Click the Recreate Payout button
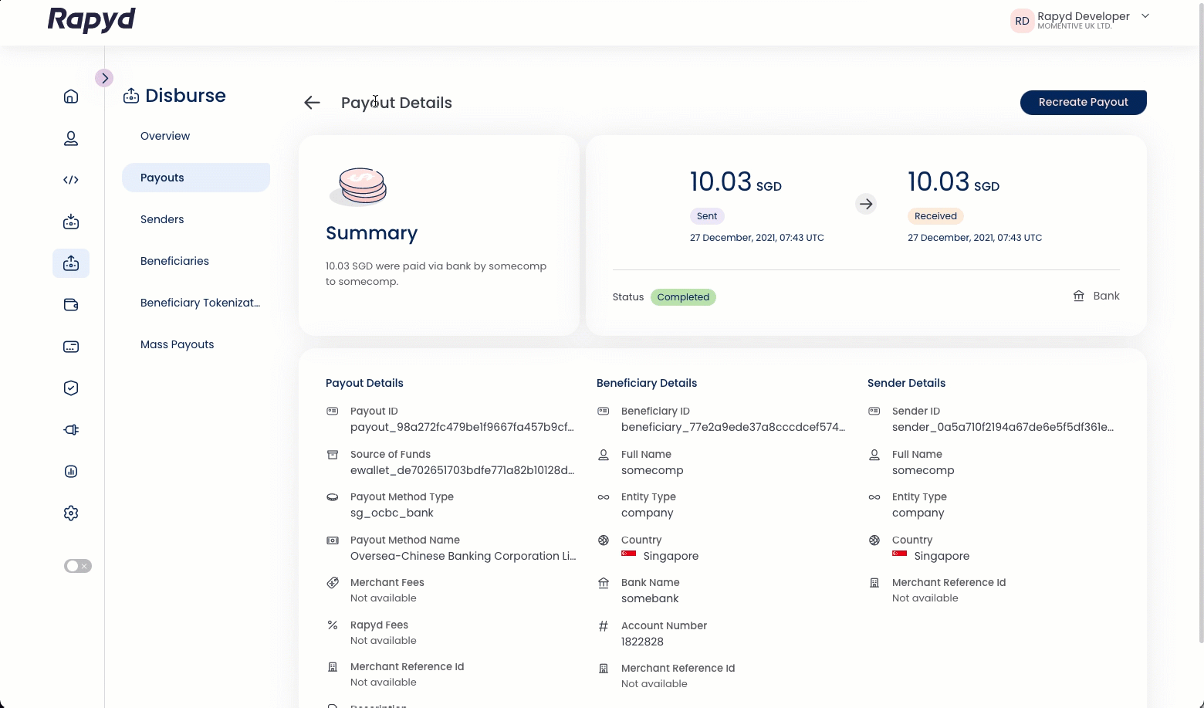The width and height of the screenshot is (1204, 708). coord(1083,102)
